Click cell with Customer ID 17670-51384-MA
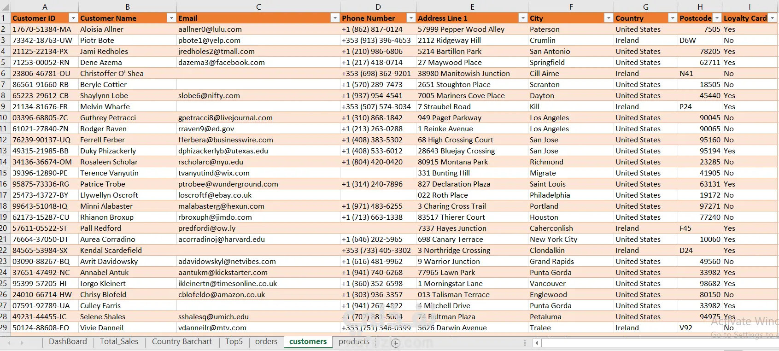Viewport: 779px width, 351px height. [x=45, y=29]
